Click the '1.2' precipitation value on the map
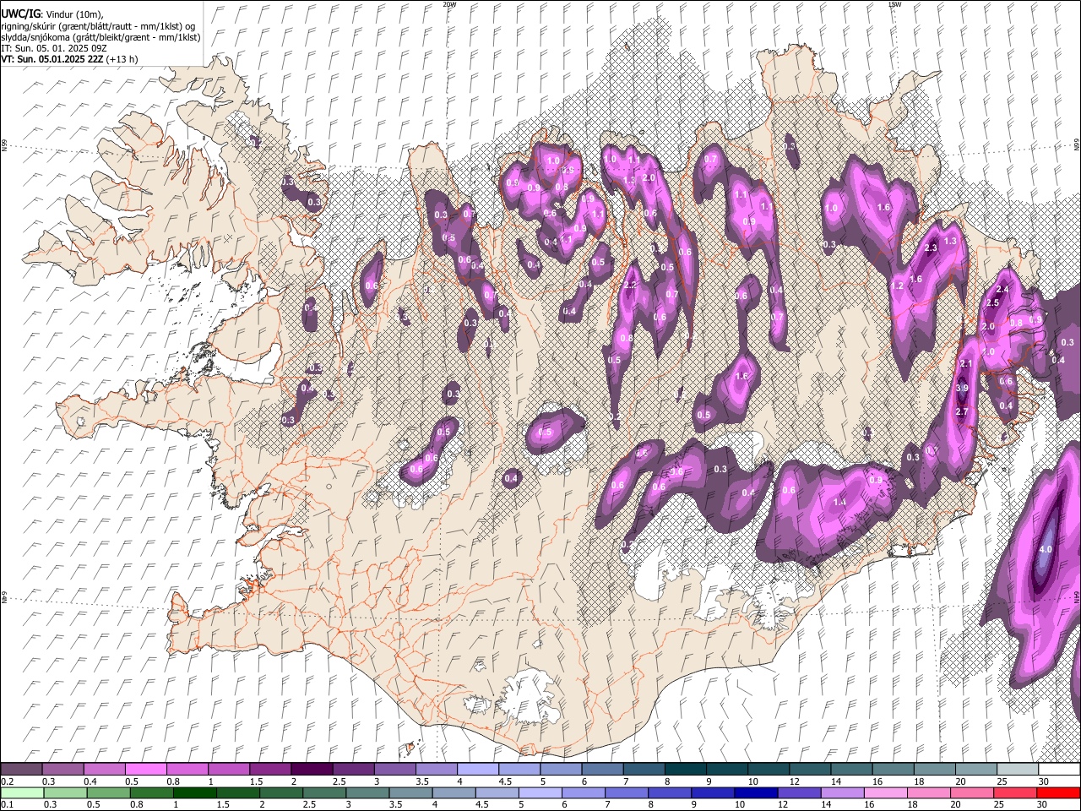1081x811 pixels. pos(897,286)
